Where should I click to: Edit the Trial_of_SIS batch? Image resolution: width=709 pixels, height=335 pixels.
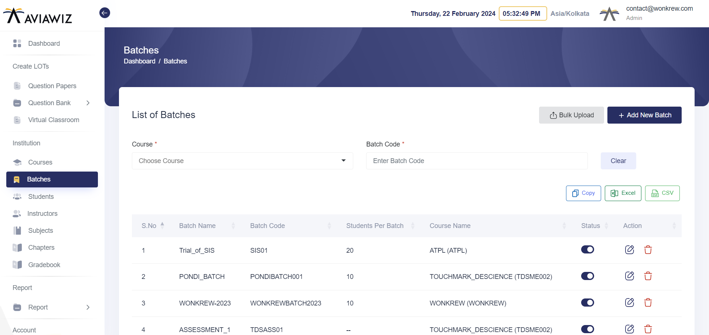[630, 250]
